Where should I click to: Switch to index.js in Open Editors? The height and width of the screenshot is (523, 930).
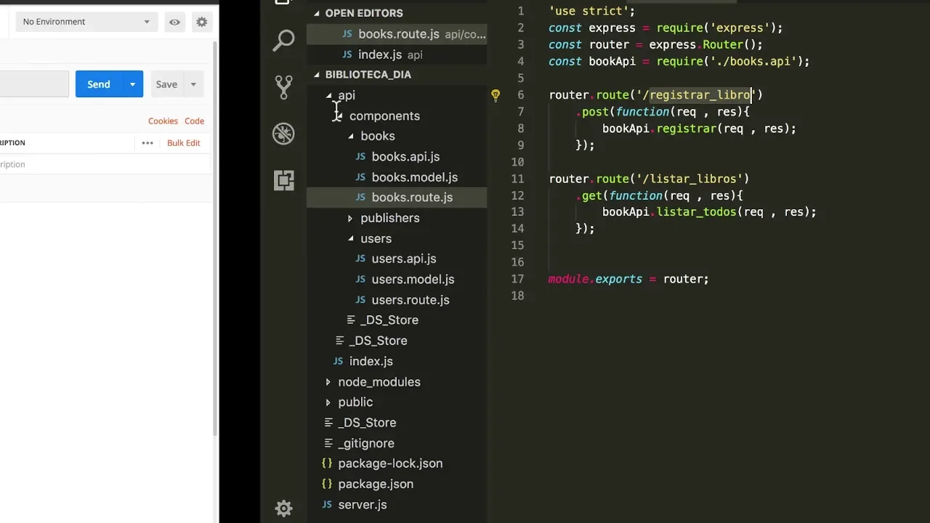(379, 54)
